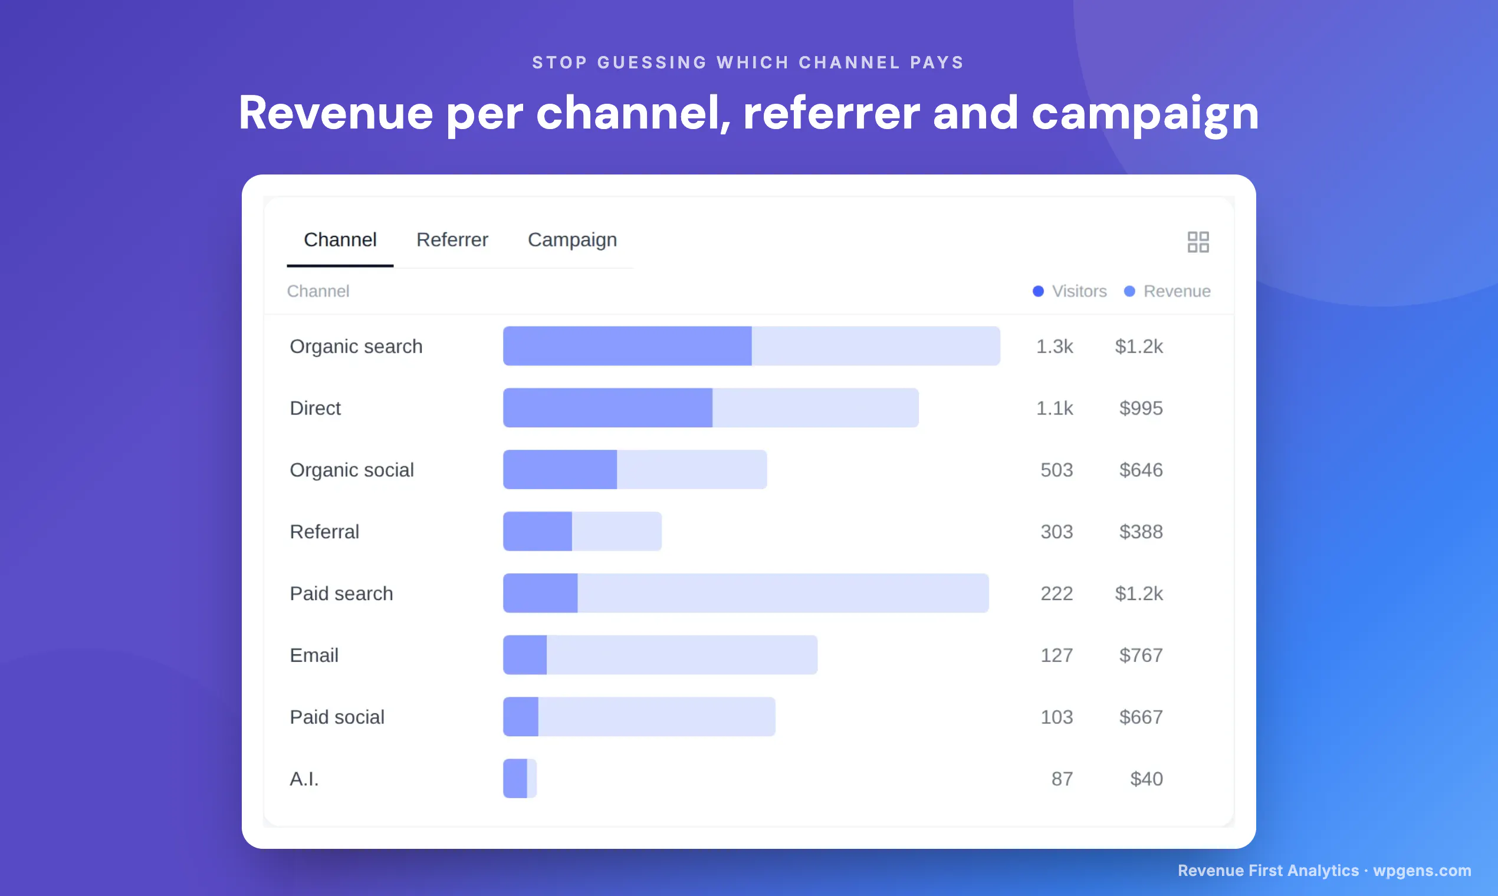This screenshot has height=896, width=1498.
Task: Click Organic social visitors value 503
Action: click(x=1056, y=470)
